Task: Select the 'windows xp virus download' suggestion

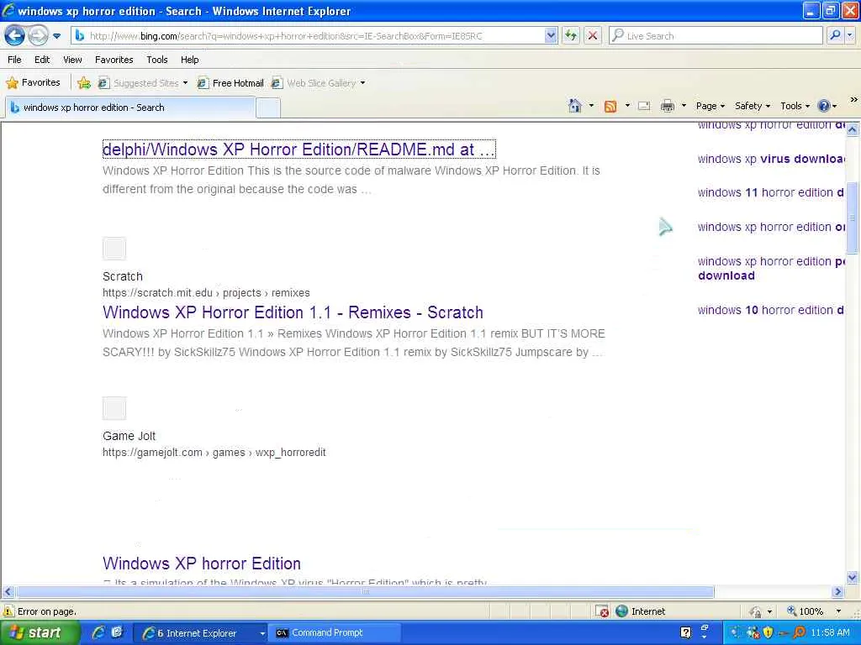Action: [x=771, y=159]
